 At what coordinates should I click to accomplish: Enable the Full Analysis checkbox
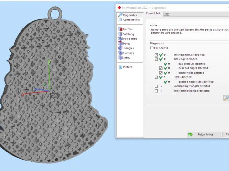[152, 48]
